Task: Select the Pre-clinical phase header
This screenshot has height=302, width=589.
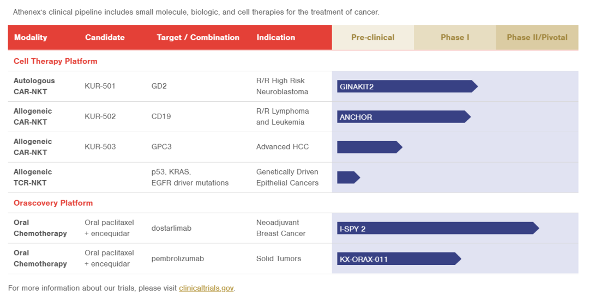Action: coord(373,38)
